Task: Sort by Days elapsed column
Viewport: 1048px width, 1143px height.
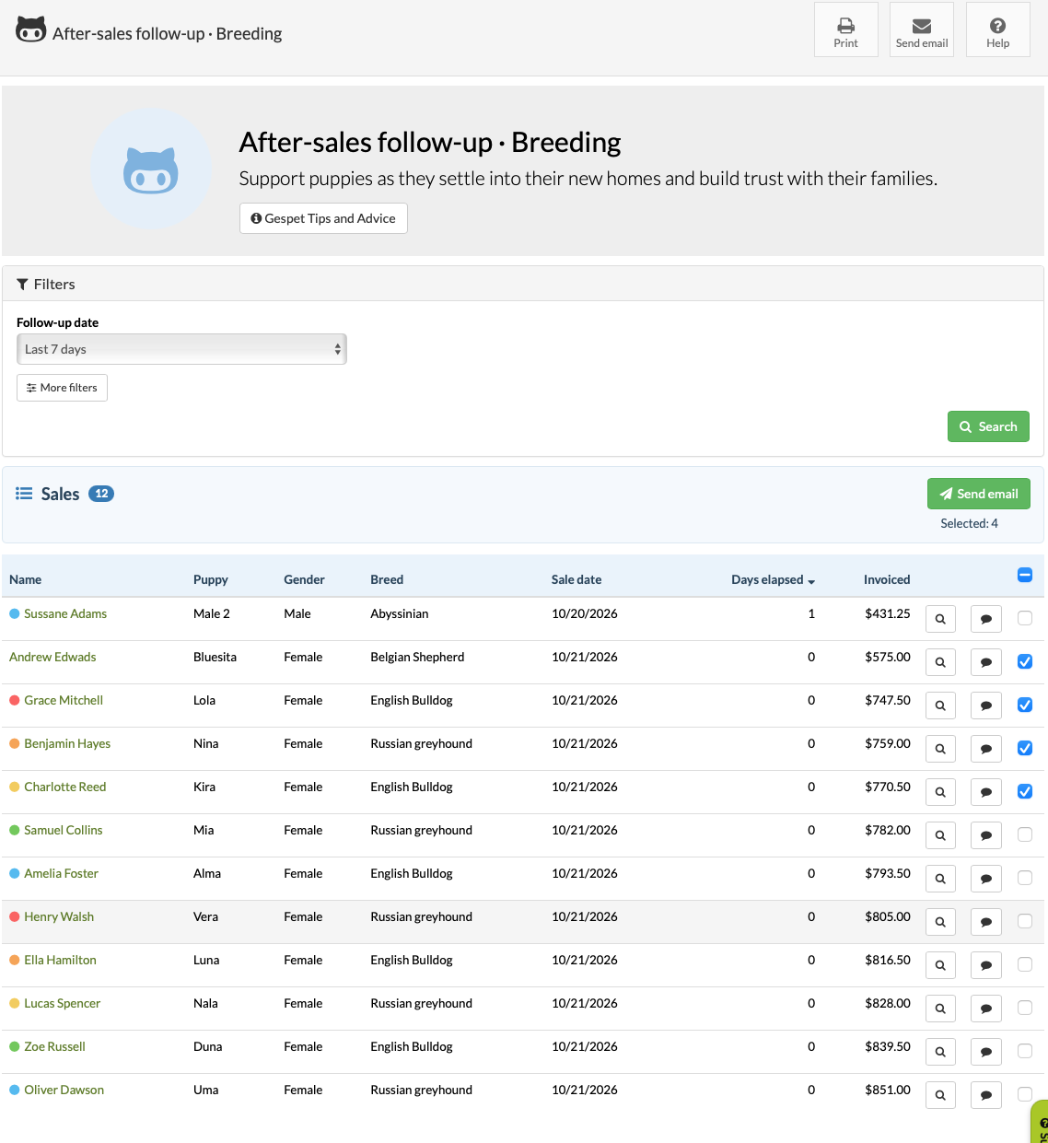Action: 773,579
